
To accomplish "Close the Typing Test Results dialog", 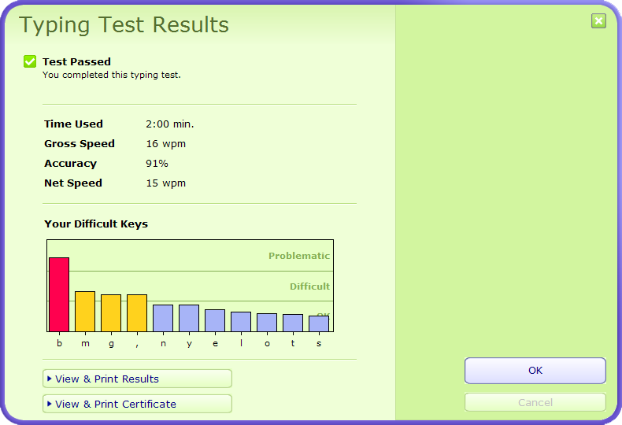I will 598,21.
